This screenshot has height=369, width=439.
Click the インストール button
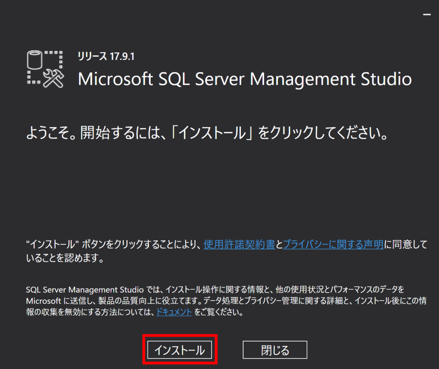[180, 350]
